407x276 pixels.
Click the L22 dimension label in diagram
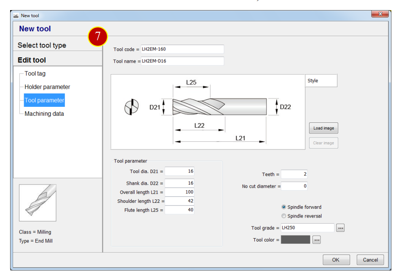pos(199,125)
